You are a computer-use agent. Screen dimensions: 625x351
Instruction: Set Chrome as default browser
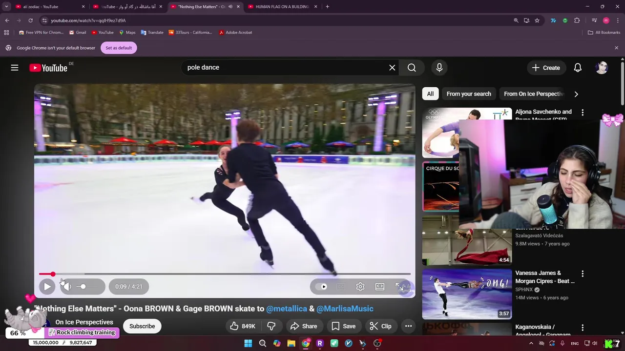(x=119, y=48)
